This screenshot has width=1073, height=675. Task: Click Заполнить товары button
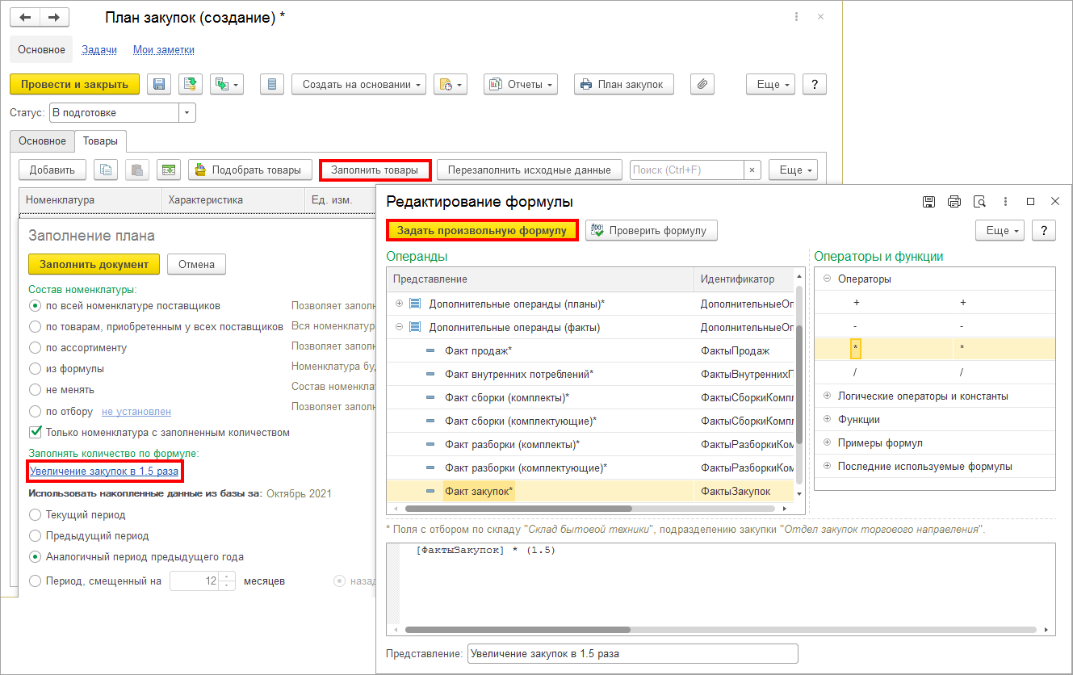[x=375, y=170]
